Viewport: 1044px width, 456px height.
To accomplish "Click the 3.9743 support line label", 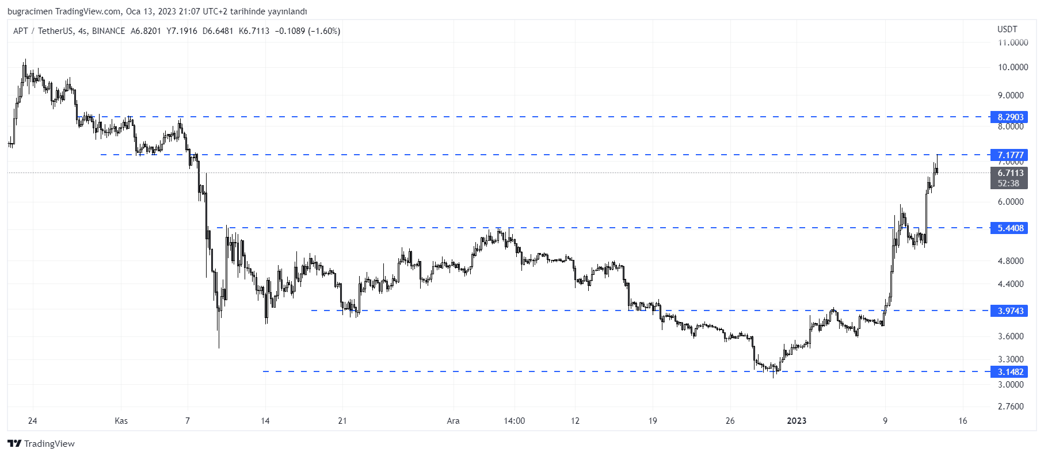I will pyautogui.click(x=1010, y=311).
